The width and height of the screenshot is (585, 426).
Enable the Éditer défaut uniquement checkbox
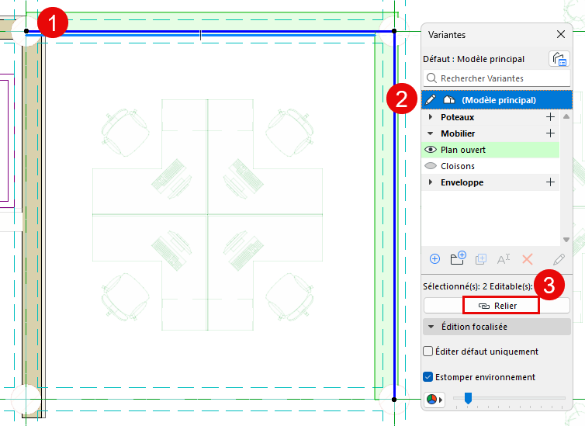click(x=428, y=351)
